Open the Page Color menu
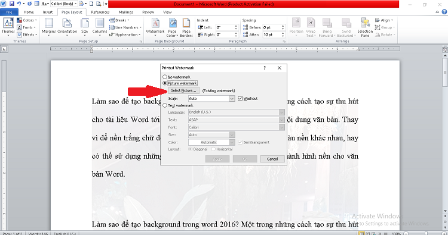This screenshot has height=235, width=448. click(x=172, y=27)
